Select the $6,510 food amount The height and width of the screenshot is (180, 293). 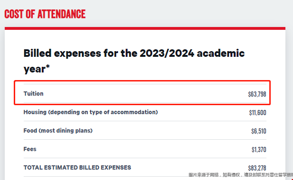tap(258, 131)
